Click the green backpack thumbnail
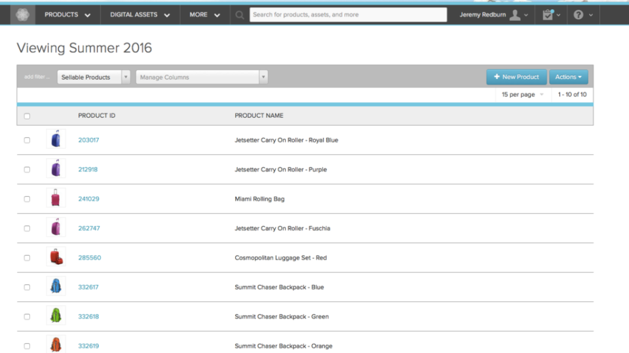 (x=56, y=316)
